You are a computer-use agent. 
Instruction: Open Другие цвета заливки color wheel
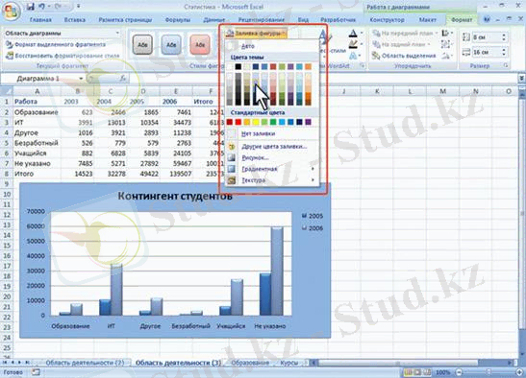pos(232,147)
